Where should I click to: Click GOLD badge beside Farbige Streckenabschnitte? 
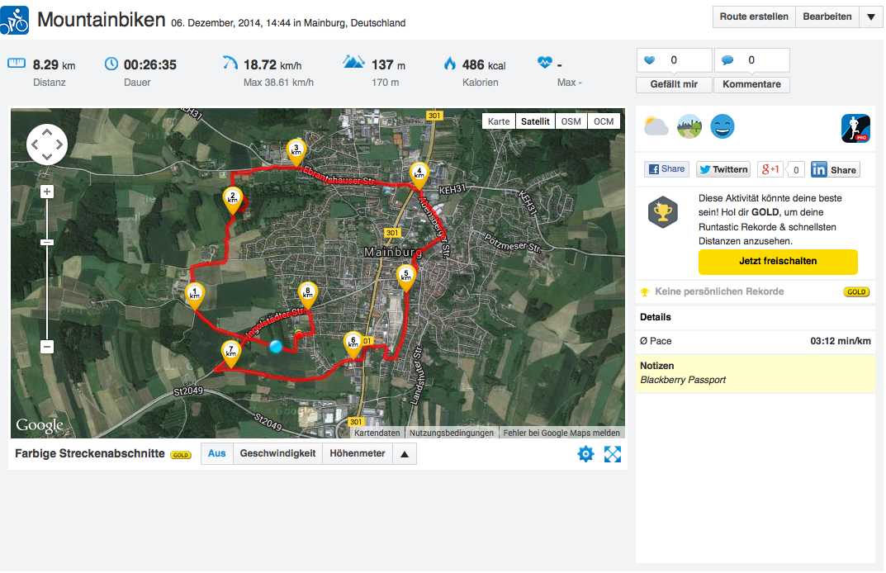tap(181, 455)
